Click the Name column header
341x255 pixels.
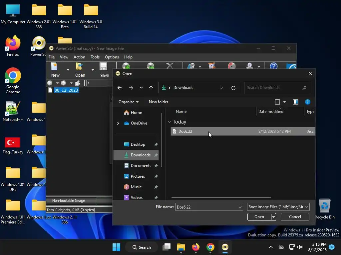(181, 112)
